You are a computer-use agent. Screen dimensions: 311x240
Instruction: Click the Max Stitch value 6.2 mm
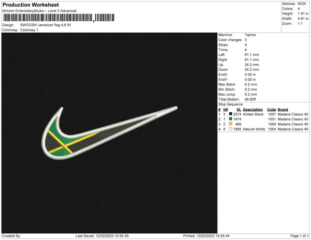click(x=251, y=84)
